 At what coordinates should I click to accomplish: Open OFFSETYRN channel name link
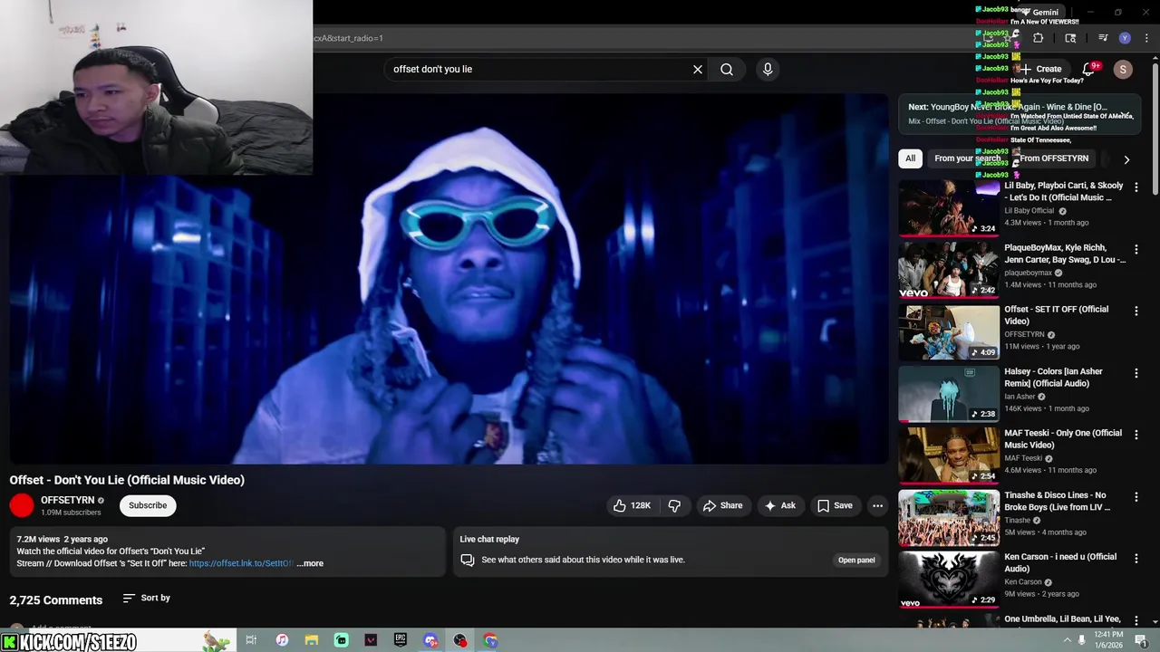tap(67, 500)
